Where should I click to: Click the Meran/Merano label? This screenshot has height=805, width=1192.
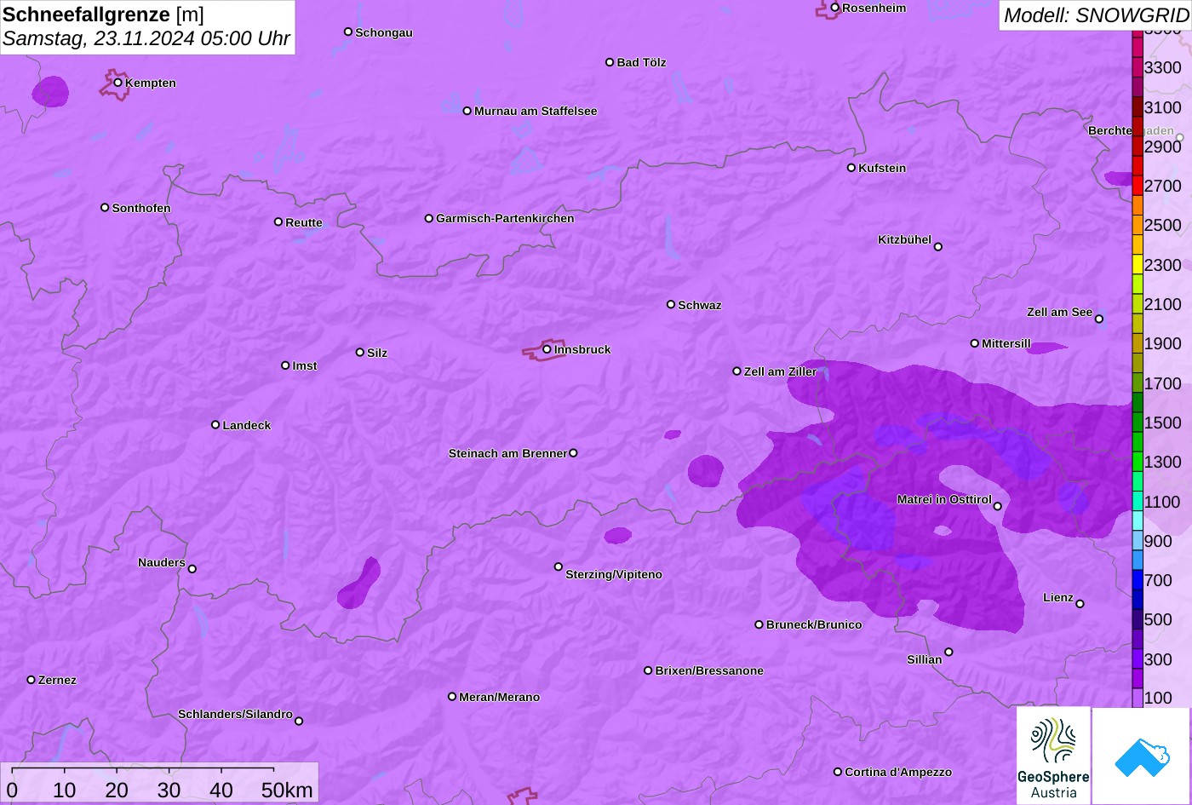[x=500, y=697]
